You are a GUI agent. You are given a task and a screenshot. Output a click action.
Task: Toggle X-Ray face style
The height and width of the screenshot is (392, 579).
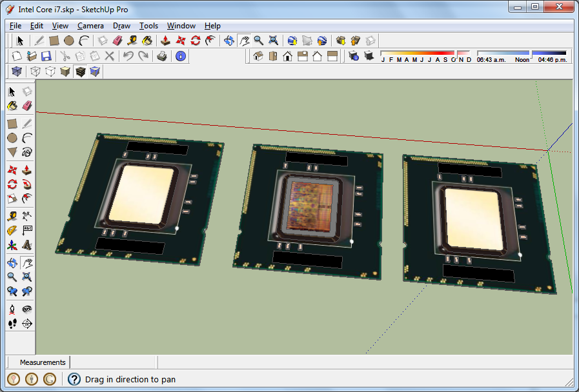(17, 71)
